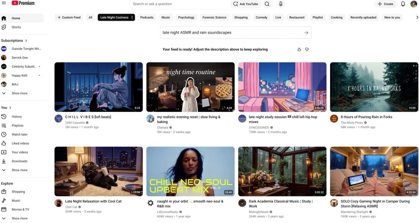The image size is (419, 223).
Task: Click the Custom Feed chip
Action: [x=69, y=17]
